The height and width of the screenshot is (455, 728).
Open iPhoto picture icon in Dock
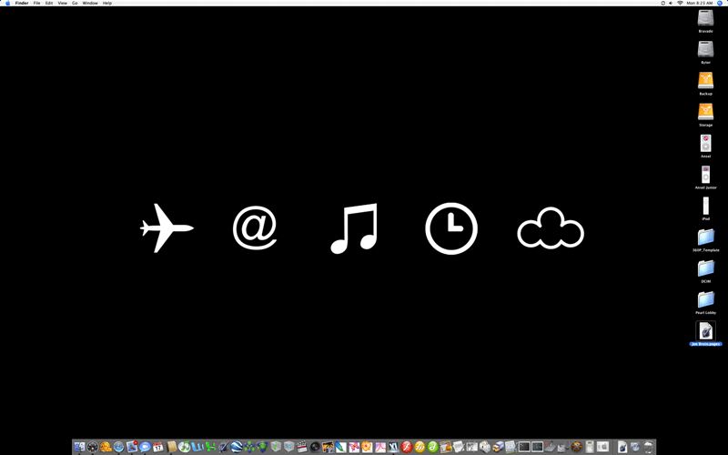329,447
